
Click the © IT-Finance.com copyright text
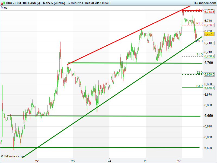point(12,156)
